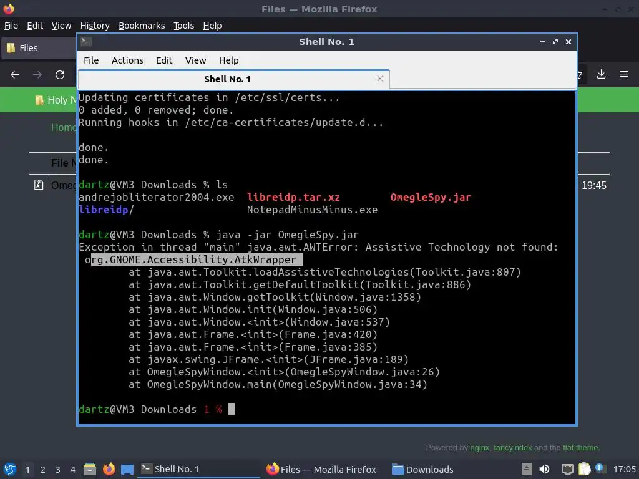This screenshot has width=639, height=479.
Task: Open the Firefox Tools menu
Action: (x=183, y=26)
